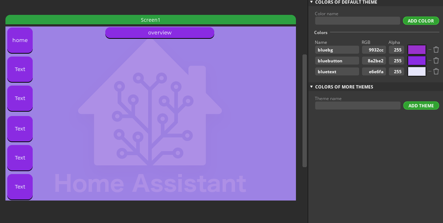The image size is (443, 223).
Task: Click the home button on canvas
Action: [x=20, y=40]
